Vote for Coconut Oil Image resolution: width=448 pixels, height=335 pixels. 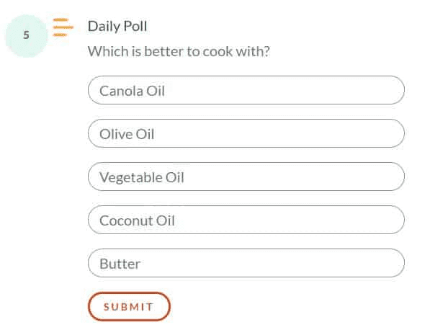246,220
